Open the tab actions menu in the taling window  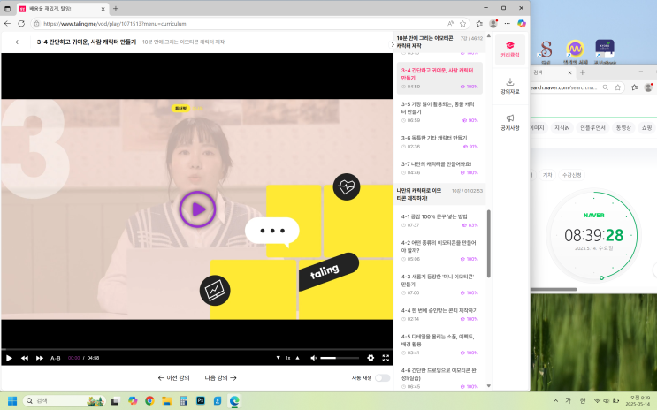point(8,8)
